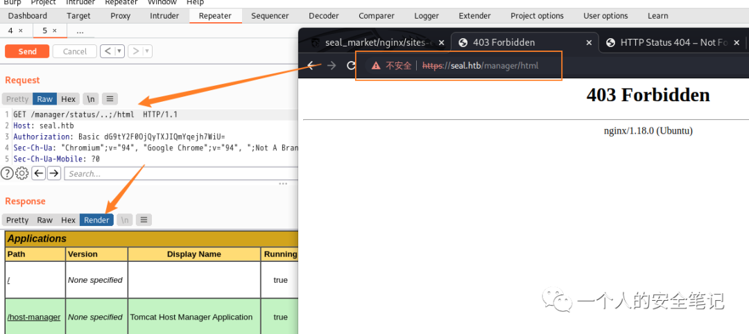The height and width of the screenshot is (334, 749).
Task: Toggle \n button in Response pane
Action: tap(125, 220)
